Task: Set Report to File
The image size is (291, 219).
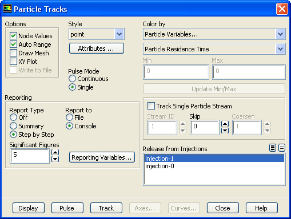Action: 69,117
